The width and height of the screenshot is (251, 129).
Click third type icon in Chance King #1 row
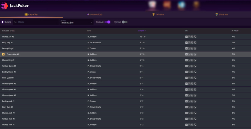tap(192, 54)
